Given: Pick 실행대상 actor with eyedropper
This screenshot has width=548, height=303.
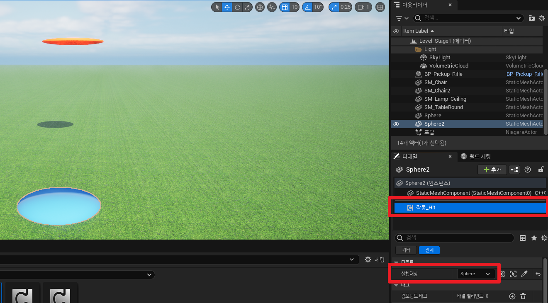Looking at the screenshot, I should (x=524, y=274).
